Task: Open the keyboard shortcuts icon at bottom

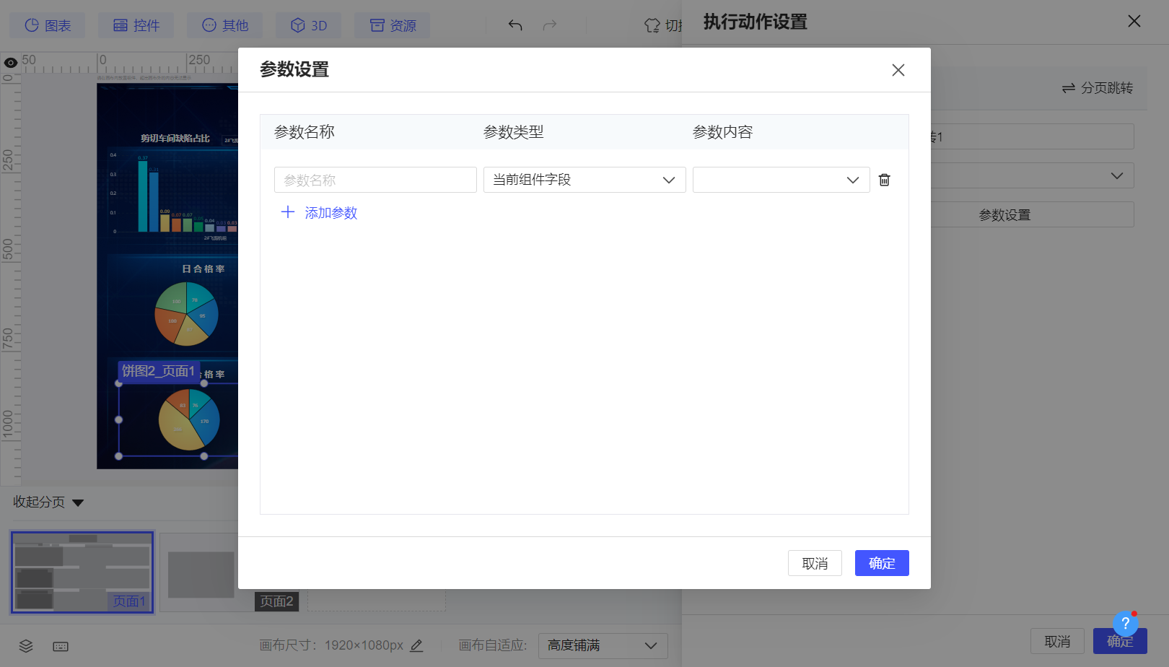Action: pos(61,646)
